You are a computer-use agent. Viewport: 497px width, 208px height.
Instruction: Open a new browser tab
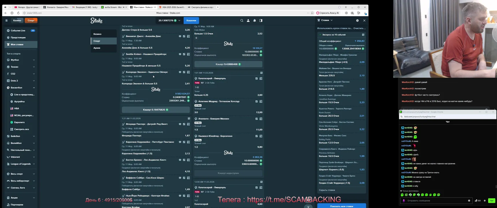pyautogui.click(x=218, y=7)
